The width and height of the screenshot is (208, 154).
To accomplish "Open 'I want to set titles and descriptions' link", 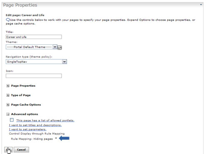I will 35,125.
